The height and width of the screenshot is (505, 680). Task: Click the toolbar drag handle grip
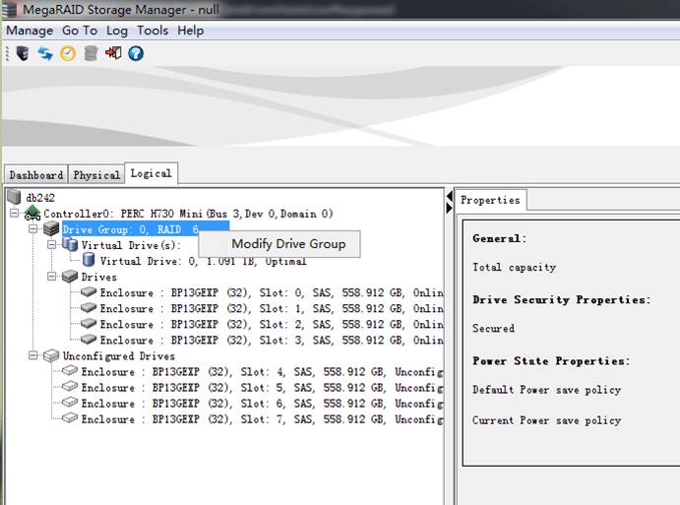(7, 53)
